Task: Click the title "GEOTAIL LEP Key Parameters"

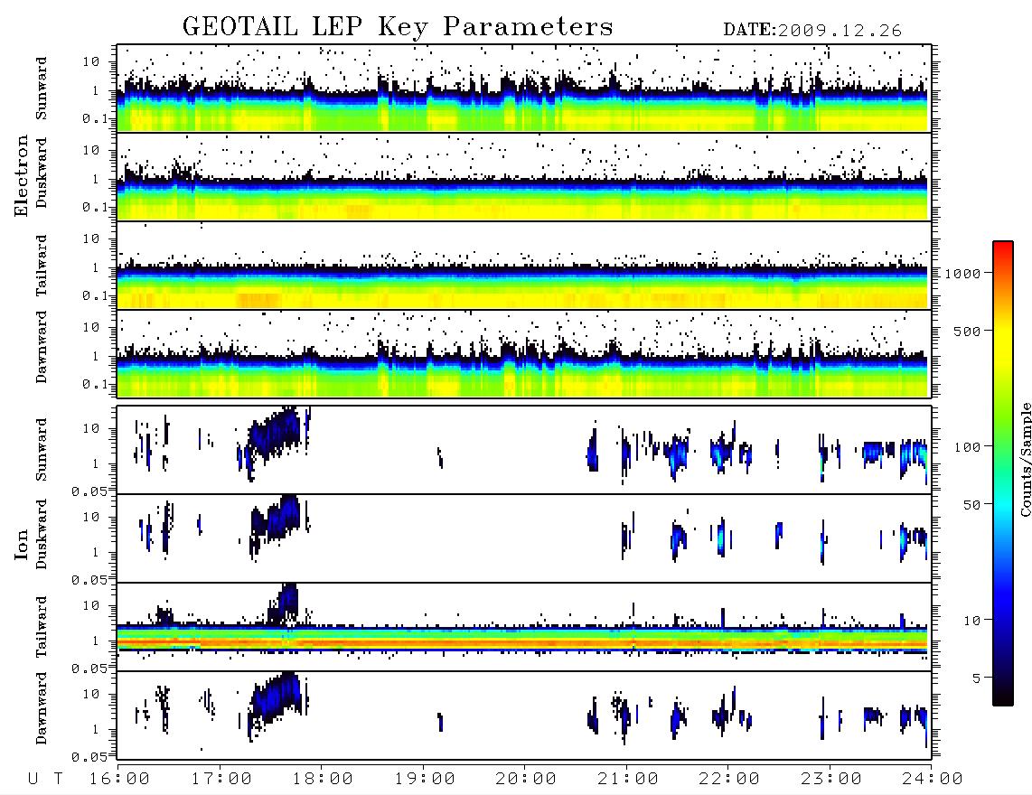Action: coord(398,27)
